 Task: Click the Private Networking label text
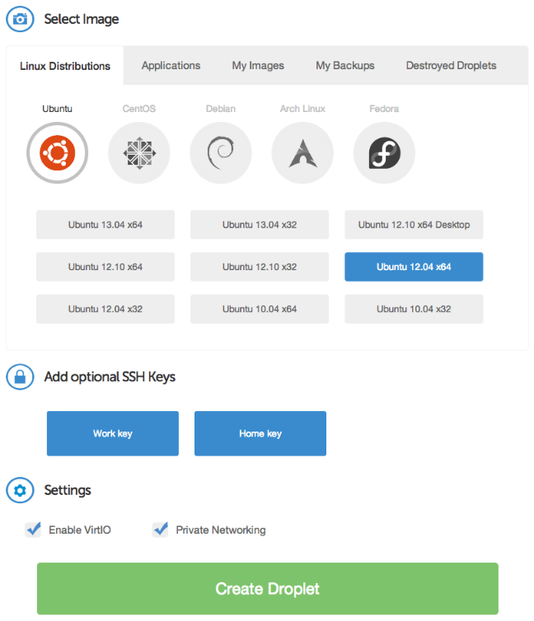[221, 530]
